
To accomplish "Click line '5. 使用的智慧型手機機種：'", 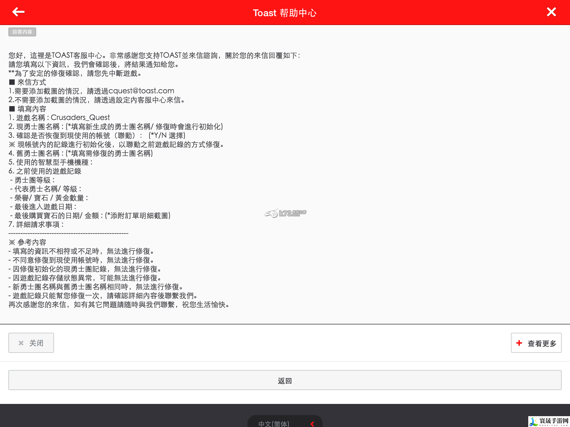I will click(x=51, y=162).
